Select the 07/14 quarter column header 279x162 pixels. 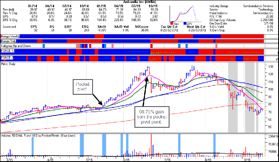67,6
